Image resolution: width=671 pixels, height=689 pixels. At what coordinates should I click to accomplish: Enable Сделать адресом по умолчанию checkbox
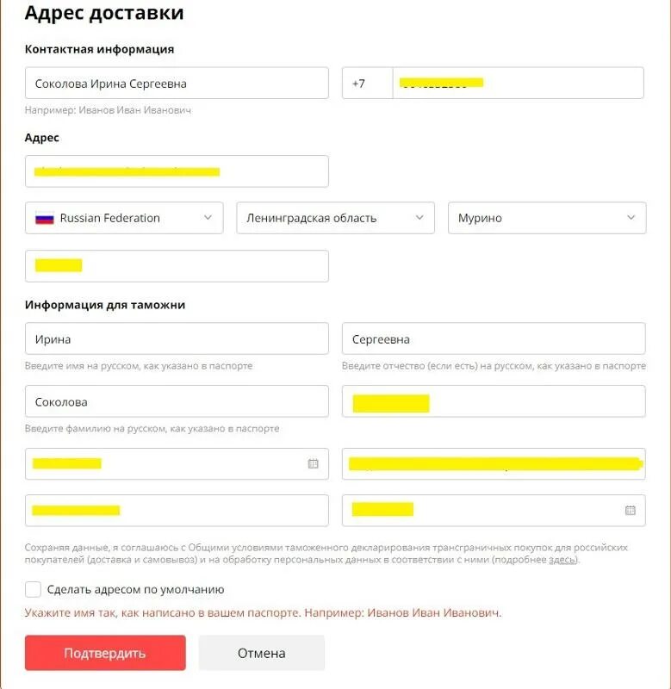[34, 589]
